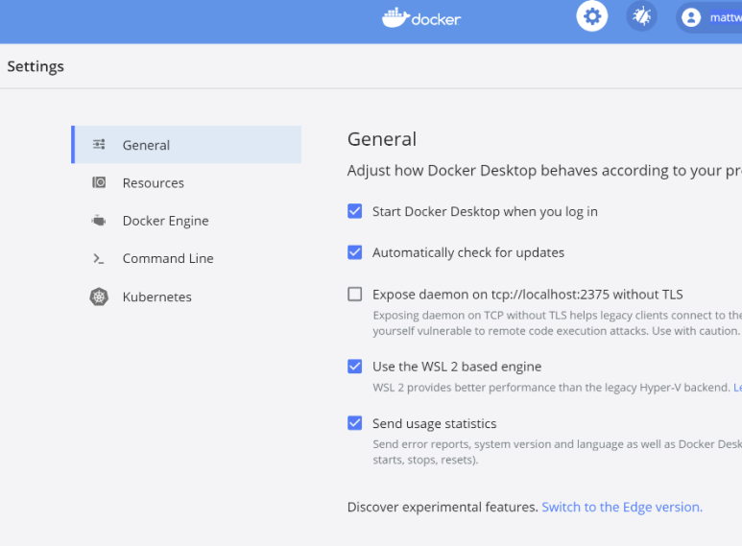Click the Exposing daemon on TCP warning text
Screen dimensions: 742x546
pyautogui.click(x=557, y=323)
